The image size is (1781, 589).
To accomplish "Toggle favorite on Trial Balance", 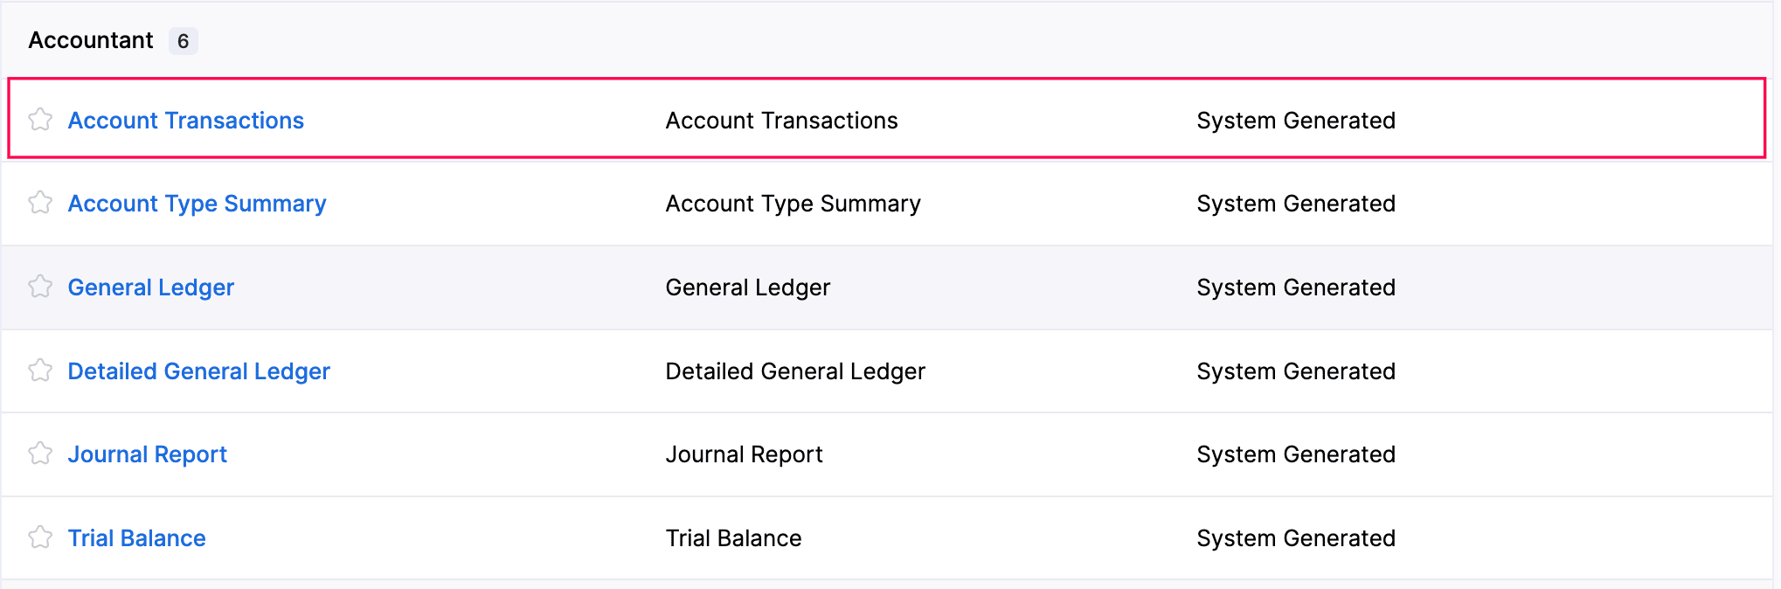I will [x=40, y=537].
